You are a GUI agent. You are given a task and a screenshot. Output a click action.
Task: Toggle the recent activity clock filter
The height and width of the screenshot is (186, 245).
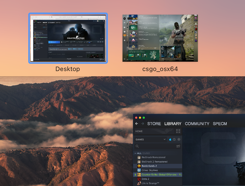[x=174, y=140]
